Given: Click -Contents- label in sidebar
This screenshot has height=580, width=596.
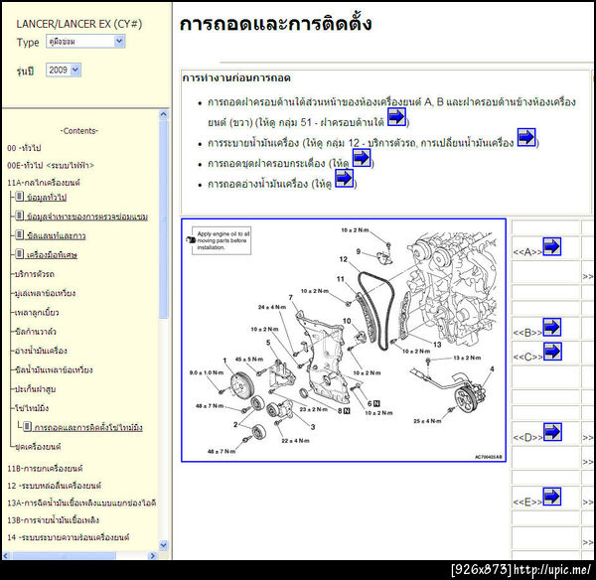Looking at the screenshot, I should coord(79,131).
